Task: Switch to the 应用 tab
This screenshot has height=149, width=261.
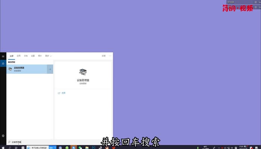Action: point(19,56)
